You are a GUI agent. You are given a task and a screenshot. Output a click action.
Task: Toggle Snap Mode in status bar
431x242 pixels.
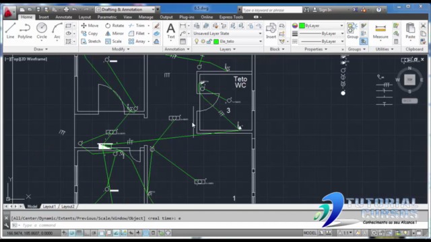click(x=72, y=233)
